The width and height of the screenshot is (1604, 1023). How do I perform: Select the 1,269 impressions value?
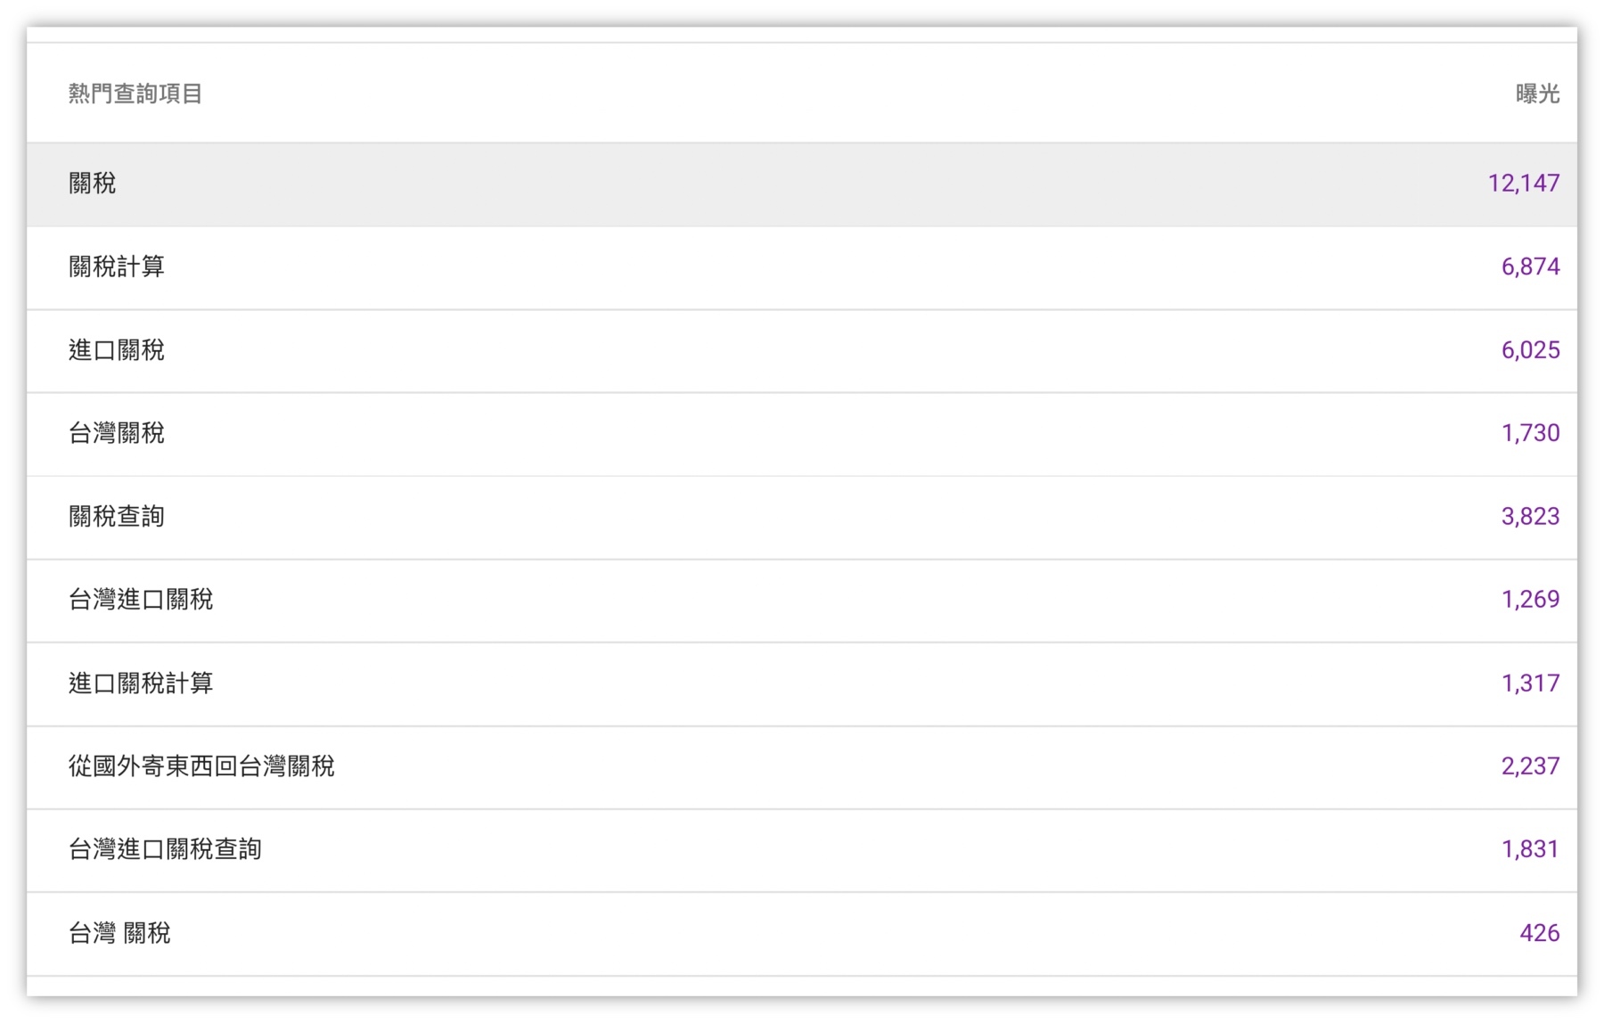pos(1530,600)
